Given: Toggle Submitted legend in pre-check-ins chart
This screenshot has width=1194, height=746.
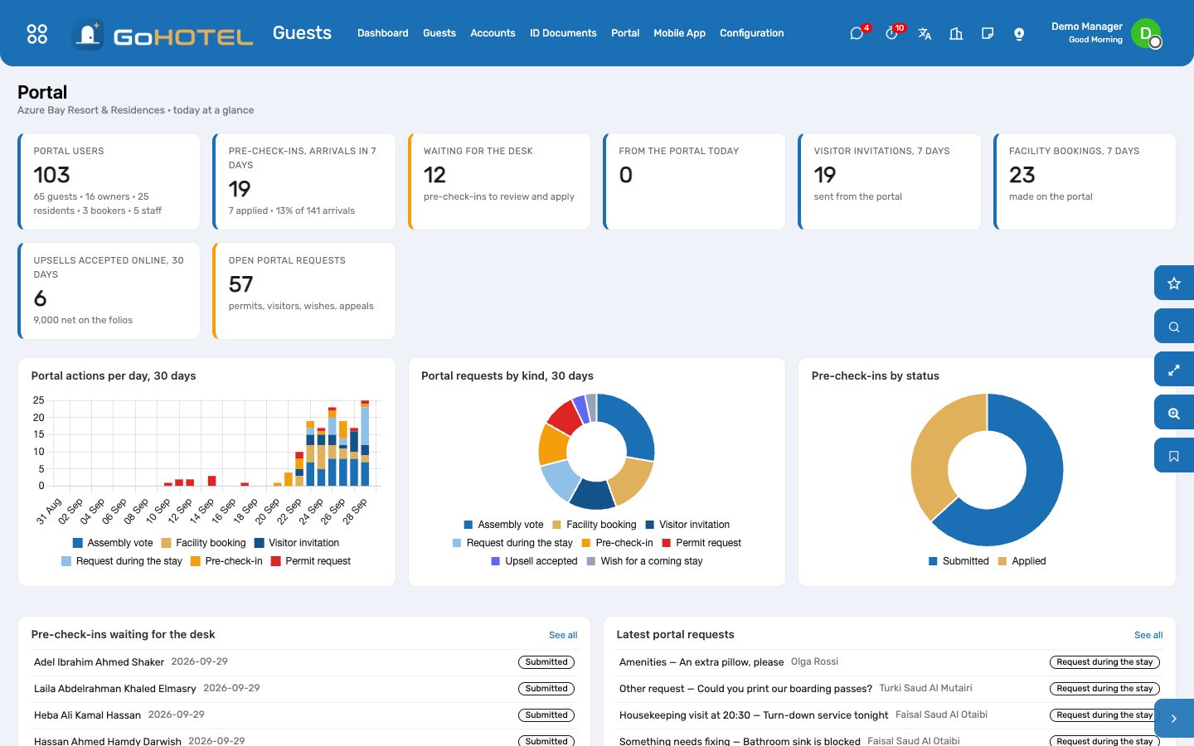Looking at the screenshot, I should pos(959,561).
